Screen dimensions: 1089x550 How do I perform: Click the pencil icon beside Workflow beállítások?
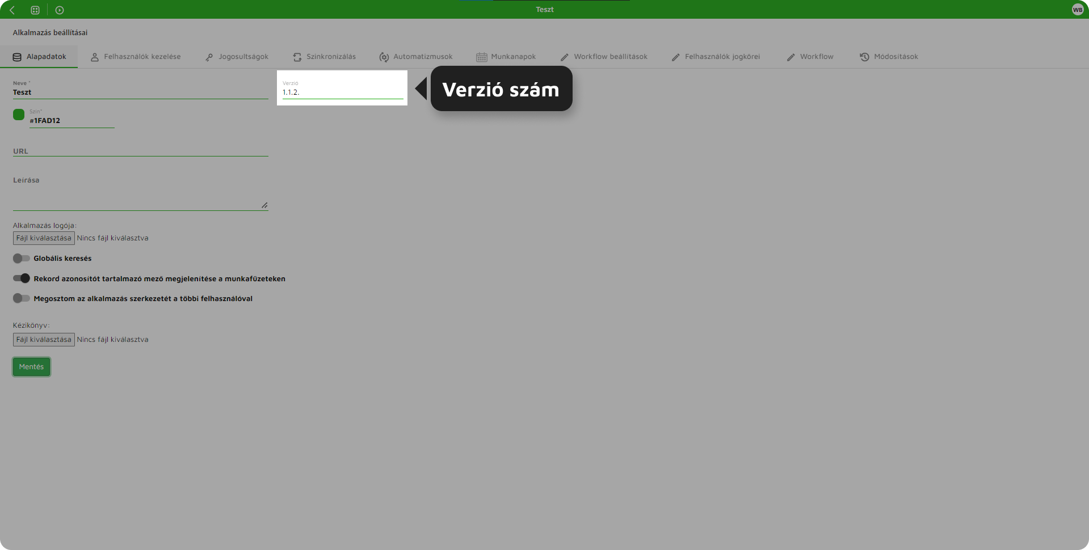[x=565, y=57]
